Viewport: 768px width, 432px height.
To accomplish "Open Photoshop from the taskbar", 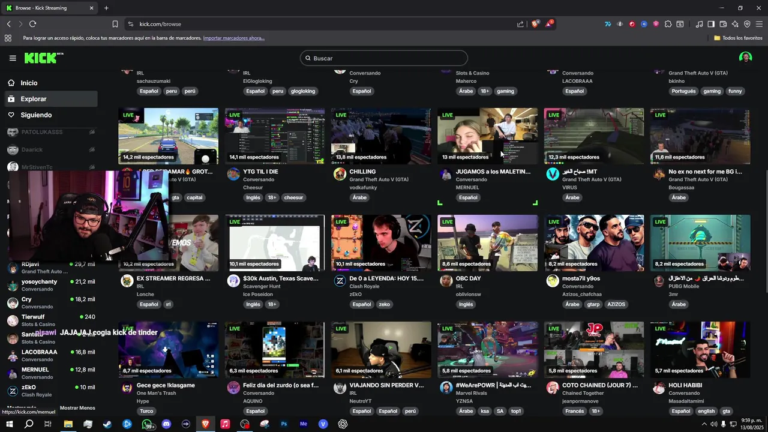I will 284,424.
